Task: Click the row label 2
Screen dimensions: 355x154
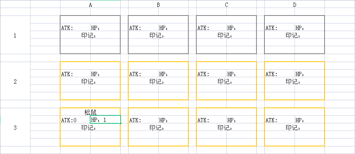Action: pyautogui.click(x=15, y=82)
